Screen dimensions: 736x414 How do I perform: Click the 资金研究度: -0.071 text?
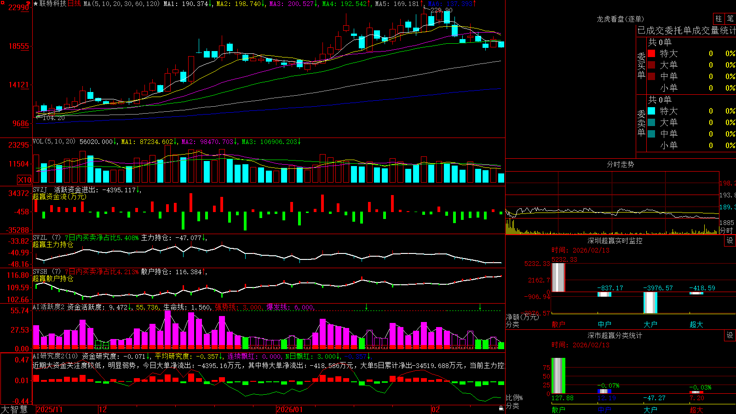tap(114, 356)
